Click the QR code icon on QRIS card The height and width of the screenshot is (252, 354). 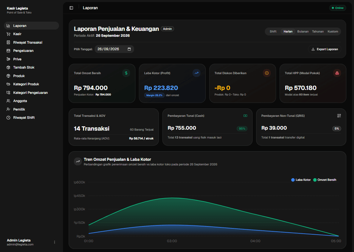[339, 116]
